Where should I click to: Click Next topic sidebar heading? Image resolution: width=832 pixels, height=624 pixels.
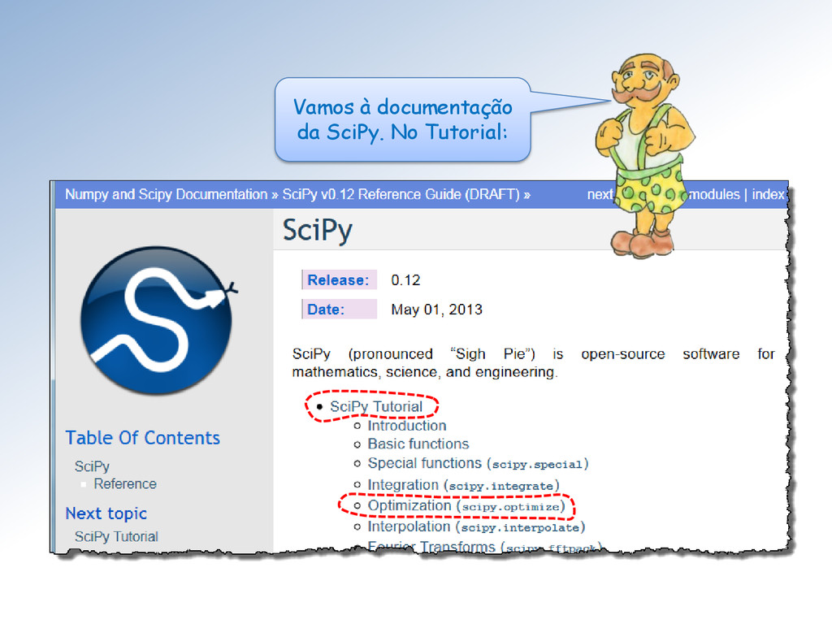coord(106,513)
